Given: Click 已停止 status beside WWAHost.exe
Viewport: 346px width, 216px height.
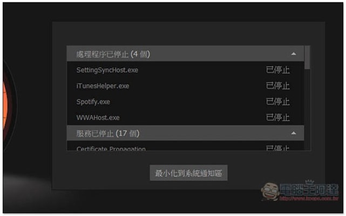Looking at the screenshot, I should click(x=278, y=117).
